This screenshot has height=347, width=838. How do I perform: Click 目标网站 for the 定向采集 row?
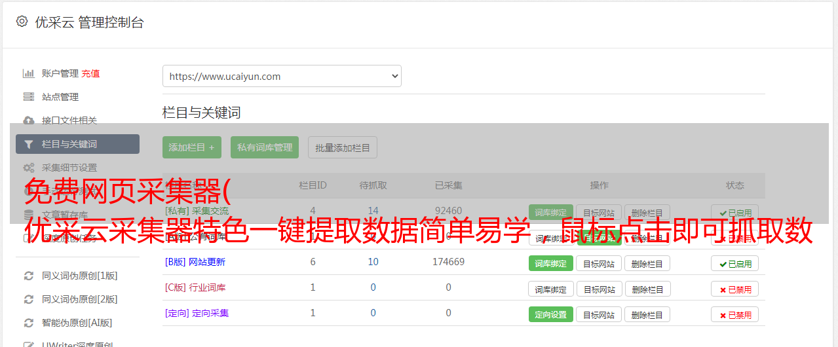(x=599, y=314)
